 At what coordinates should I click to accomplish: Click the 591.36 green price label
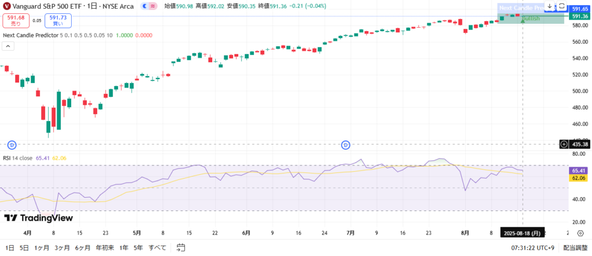[579, 16]
